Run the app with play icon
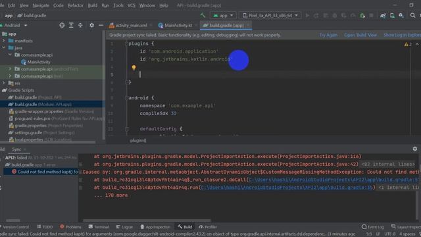This screenshot has height=237, width=421. 307,16
